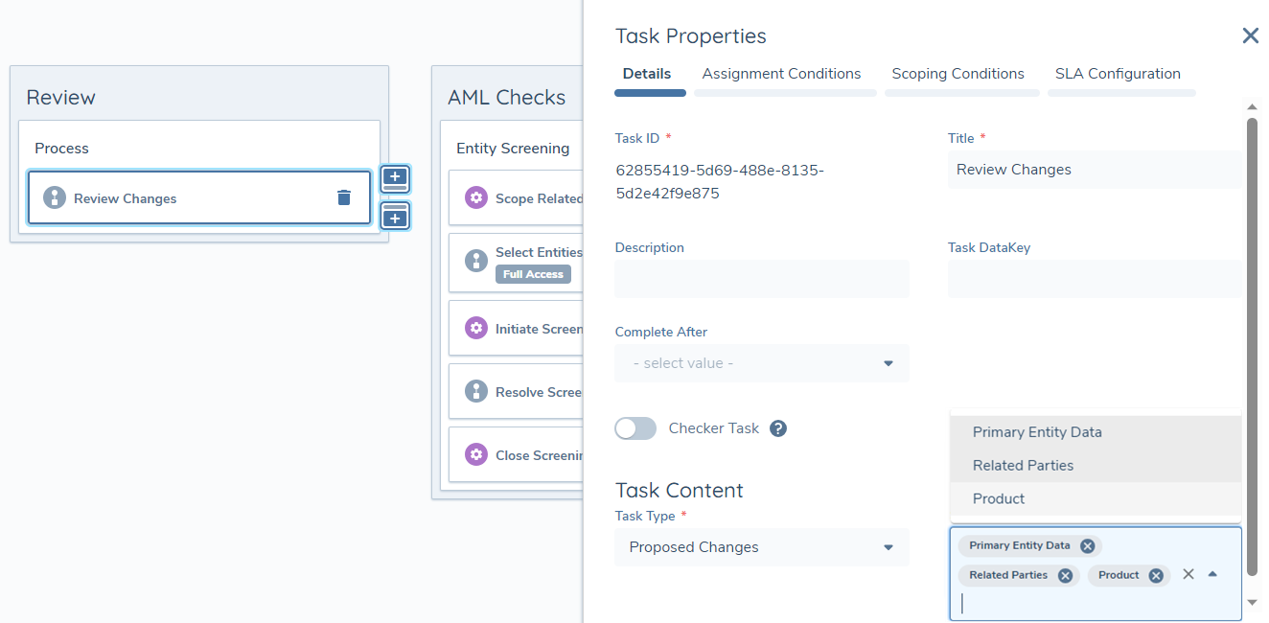Switch to the Assignment Conditions tab
1269x623 pixels.
point(781,74)
